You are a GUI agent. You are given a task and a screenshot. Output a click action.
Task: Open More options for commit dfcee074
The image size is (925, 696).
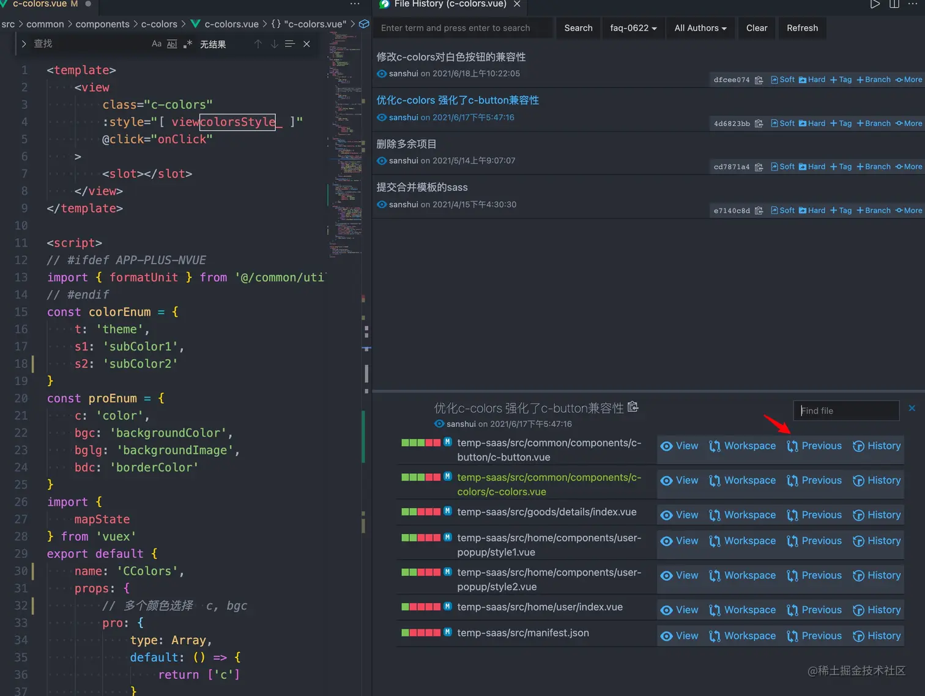pyautogui.click(x=908, y=80)
